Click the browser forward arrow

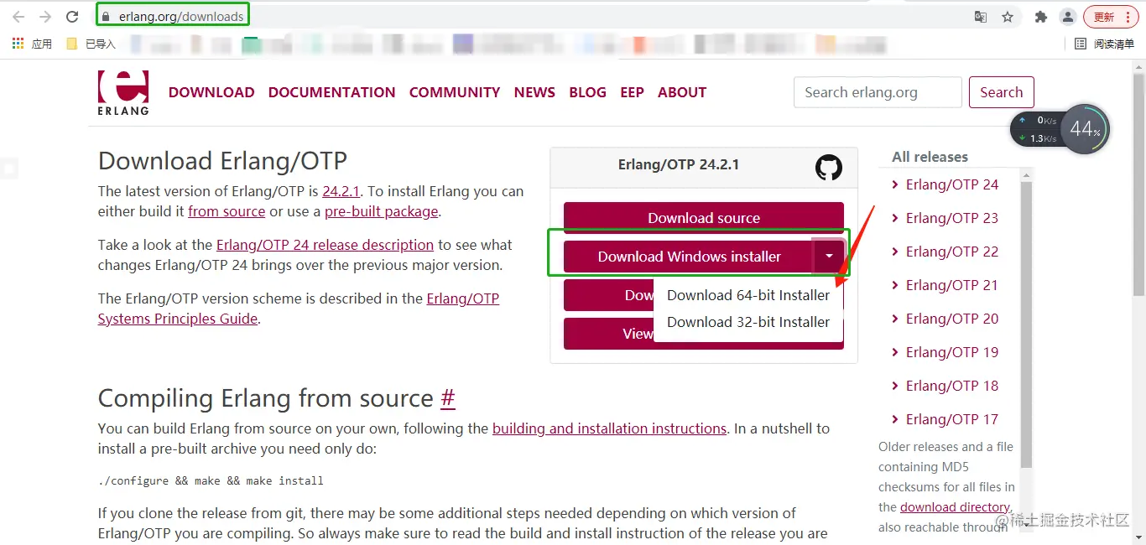click(x=45, y=17)
